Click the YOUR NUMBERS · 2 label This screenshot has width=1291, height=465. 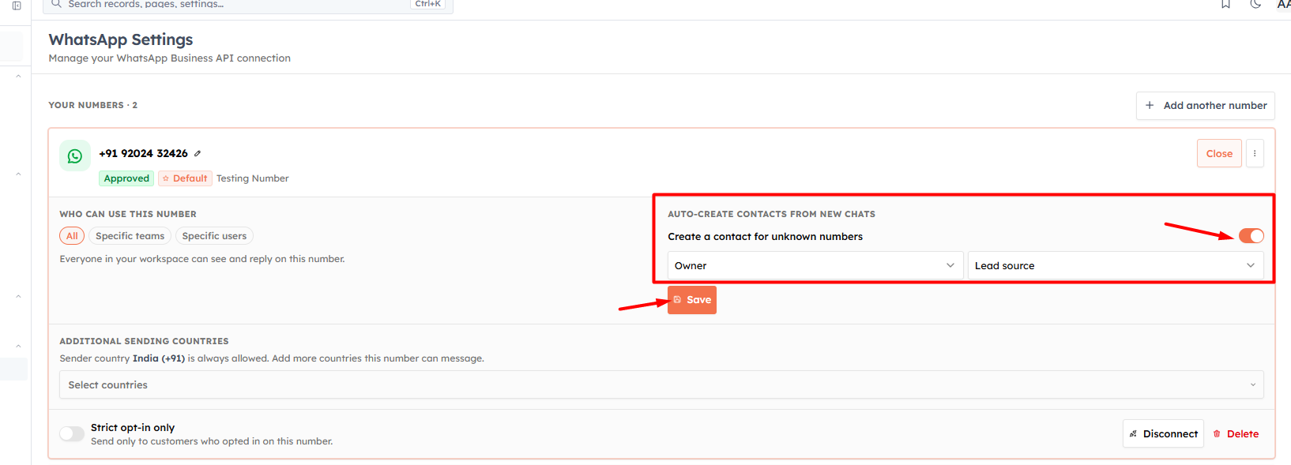point(93,105)
